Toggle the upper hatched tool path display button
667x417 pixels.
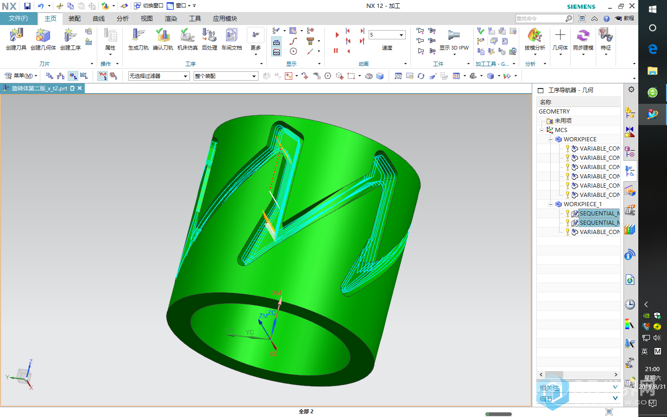[x=277, y=42]
